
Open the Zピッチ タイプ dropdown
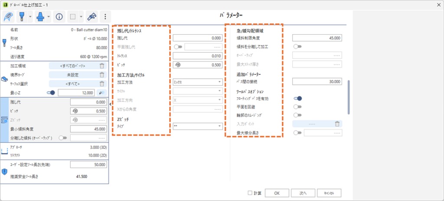click(x=197, y=126)
